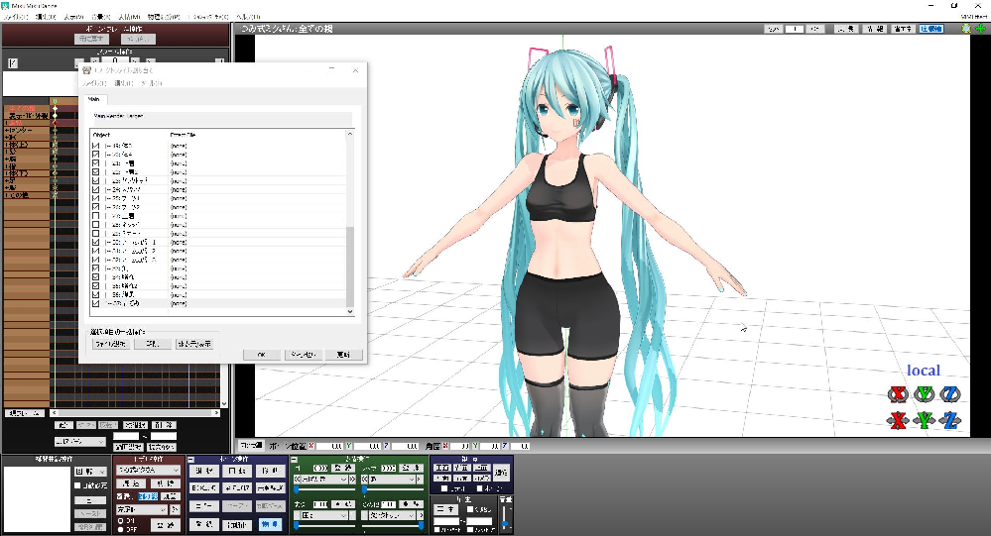Select the OFF radio button in model panel
Screen dimensions: 991x536
121,528
